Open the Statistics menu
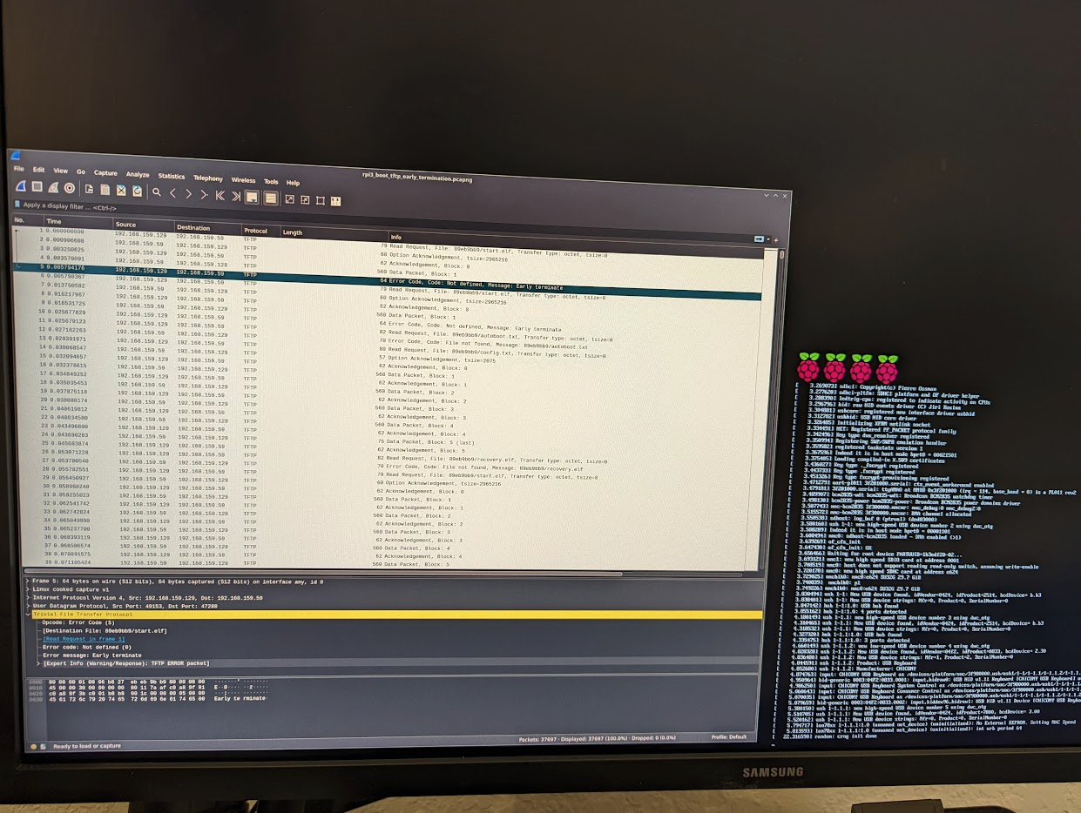Viewport: 1081px width, 813px height. point(171,175)
